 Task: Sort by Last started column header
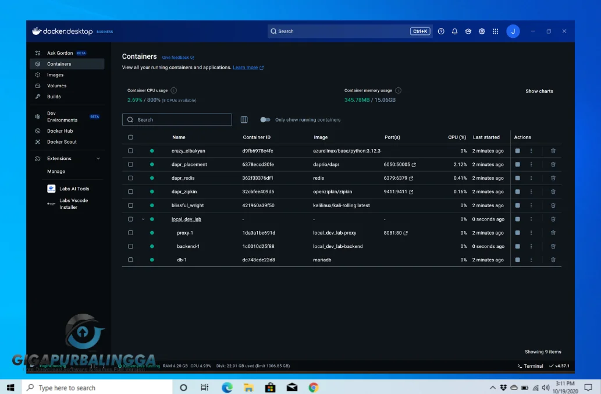coord(486,137)
